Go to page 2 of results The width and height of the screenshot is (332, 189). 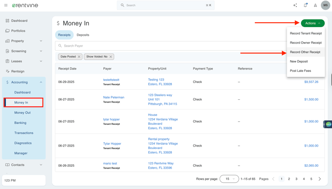[x=289, y=179]
